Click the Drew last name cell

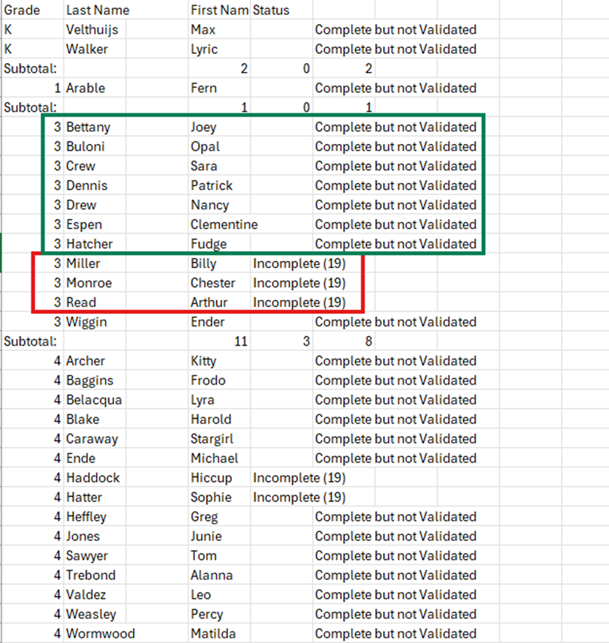coord(95,205)
